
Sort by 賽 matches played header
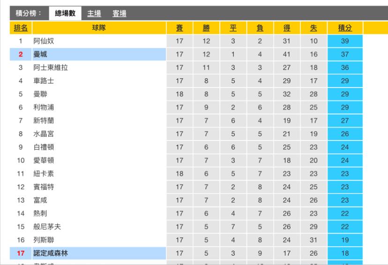(179, 29)
